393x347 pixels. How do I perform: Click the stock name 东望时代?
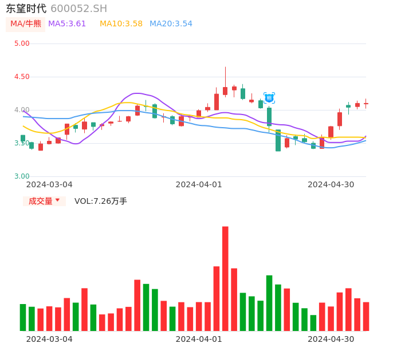tap(26, 9)
